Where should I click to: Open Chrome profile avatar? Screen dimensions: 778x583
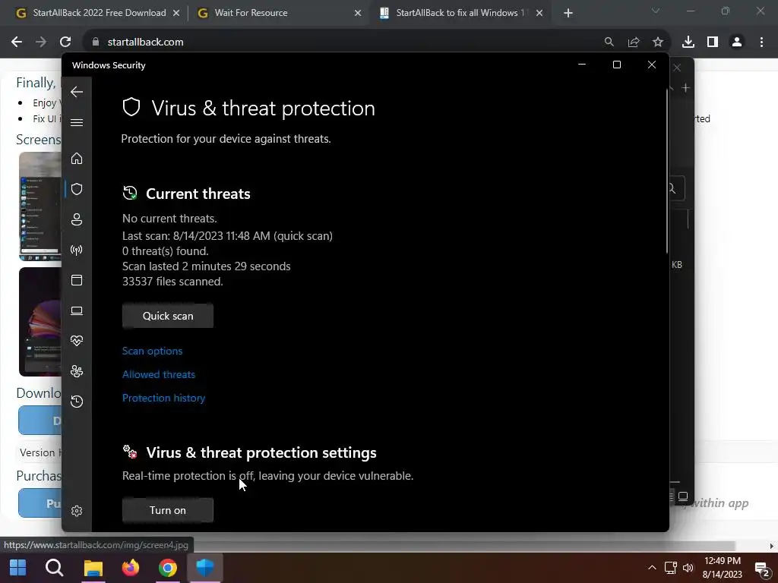tap(737, 43)
